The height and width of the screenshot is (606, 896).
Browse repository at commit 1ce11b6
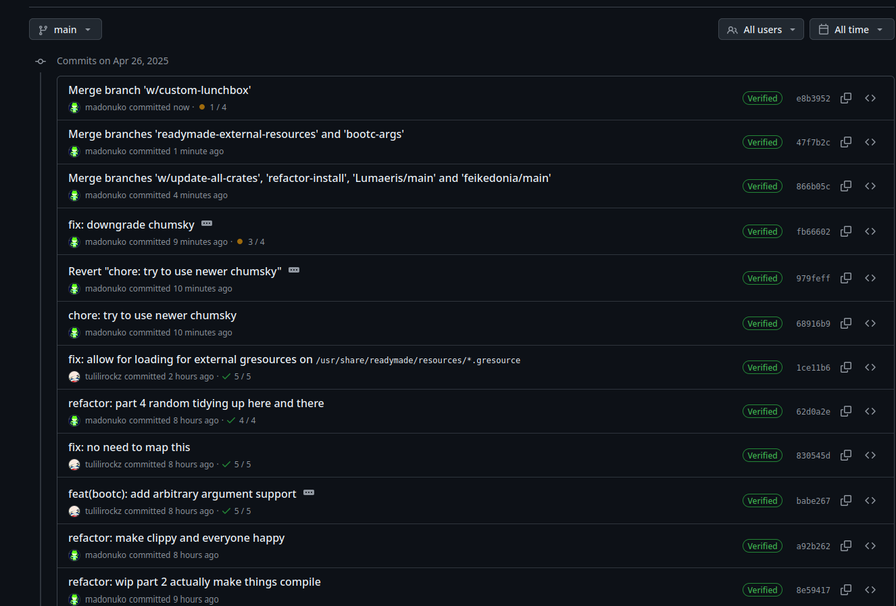tap(870, 367)
